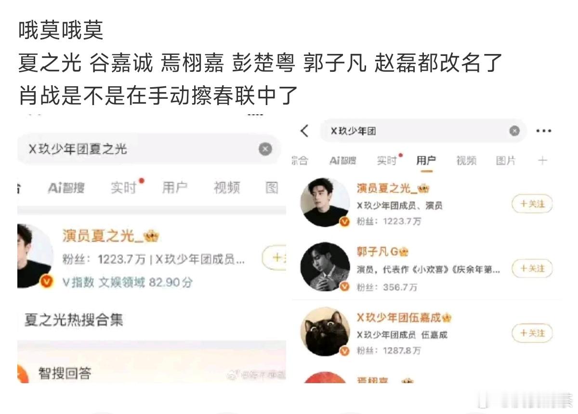Follow 演员夏之光 with the +关注 button

pos(532,204)
